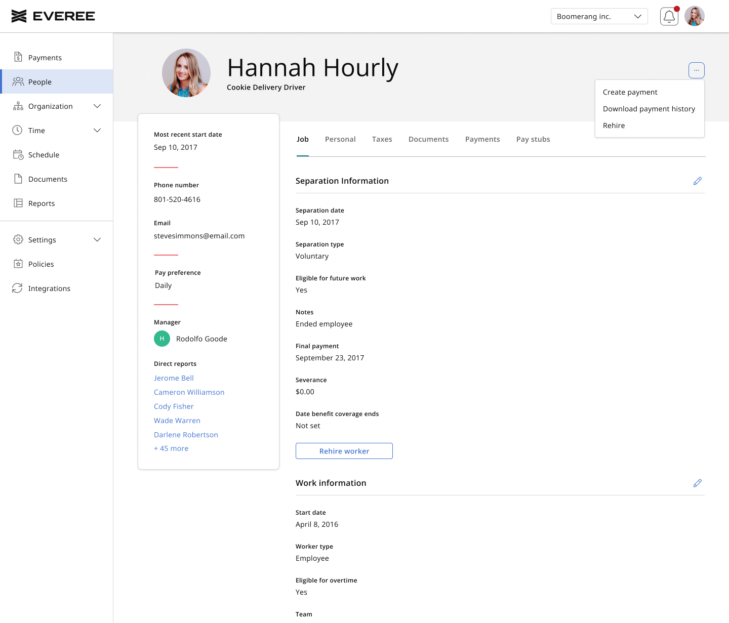Click the People sidebar icon
The height and width of the screenshot is (623, 729).
tap(18, 81)
